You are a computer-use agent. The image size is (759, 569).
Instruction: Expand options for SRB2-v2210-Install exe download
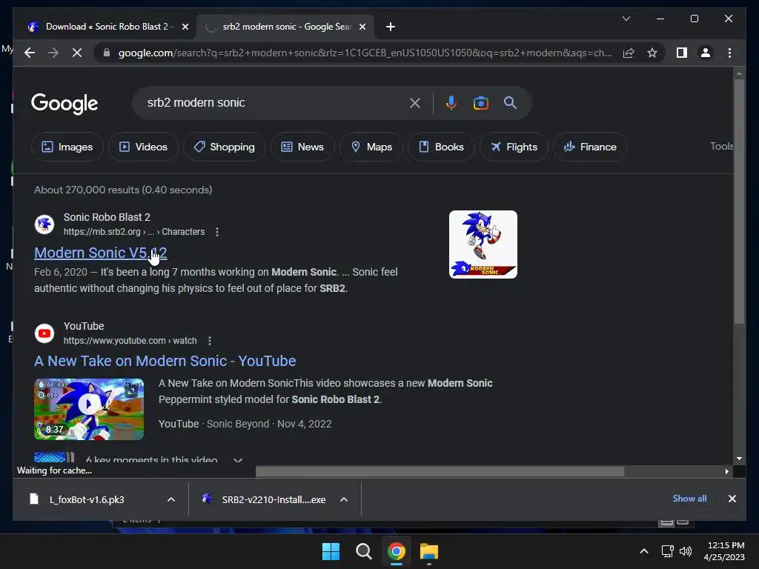pyautogui.click(x=344, y=499)
